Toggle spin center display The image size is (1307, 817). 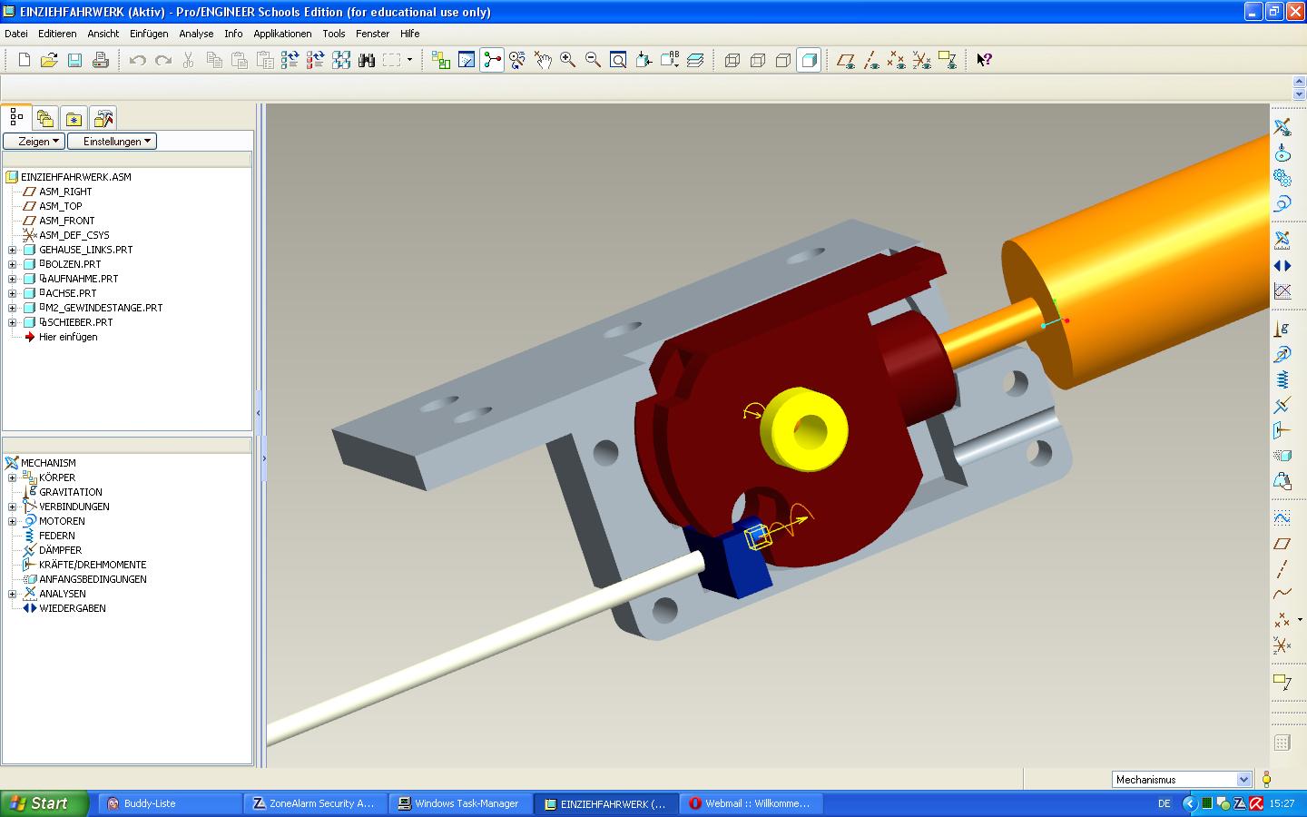(x=492, y=60)
